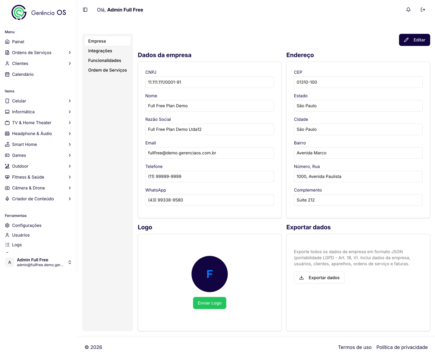The image size is (435, 358).
Task: Open the Funcionalidades tab
Action: coord(107,61)
